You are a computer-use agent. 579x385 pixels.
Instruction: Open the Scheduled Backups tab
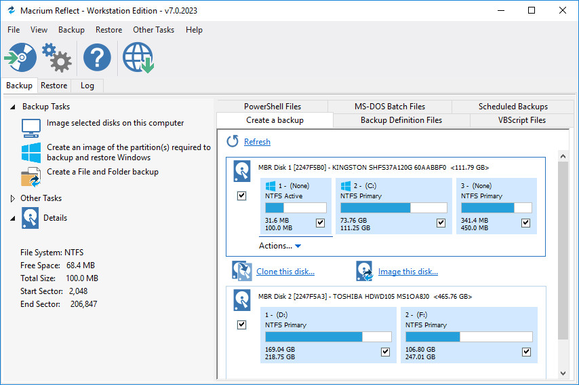(513, 107)
